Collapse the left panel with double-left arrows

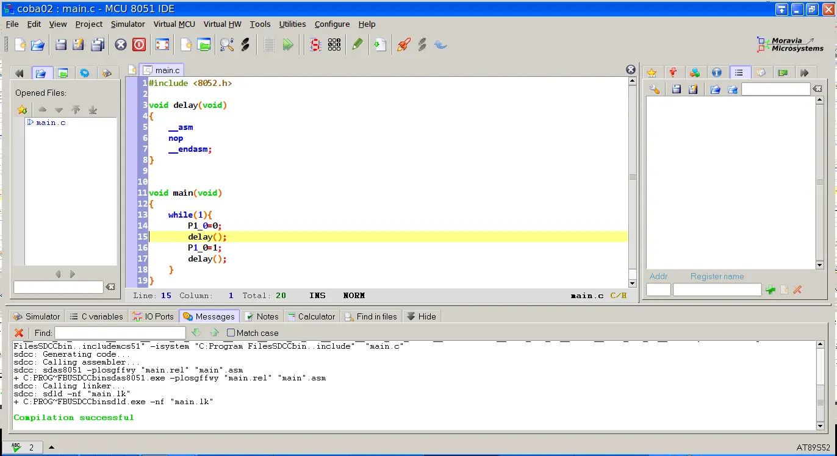[19, 73]
